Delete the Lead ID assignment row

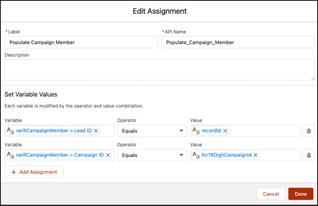click(309, 131)
